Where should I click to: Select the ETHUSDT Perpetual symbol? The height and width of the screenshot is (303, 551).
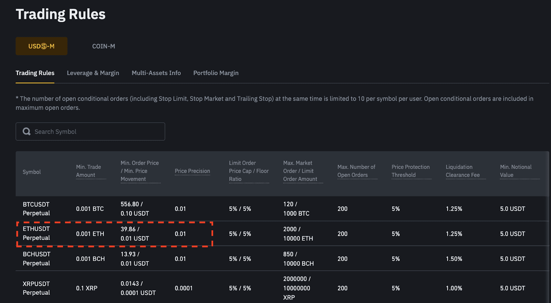[x=36, y=233]
